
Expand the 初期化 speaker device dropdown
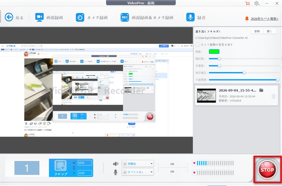point(151,164)
